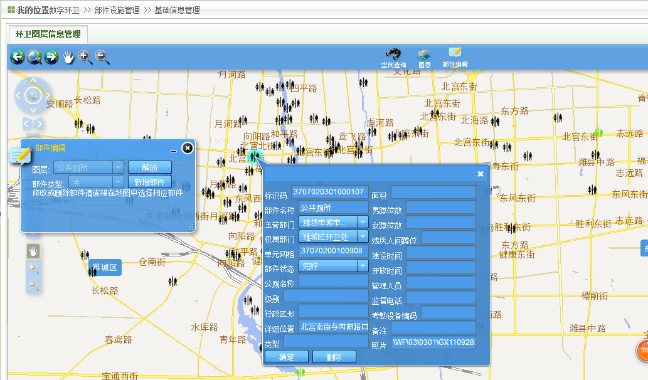The height and width of the screenshot is (380, 648).
Task: Pan map left with compass arrow
Action: pyautogui.click(x=18, y=95)
